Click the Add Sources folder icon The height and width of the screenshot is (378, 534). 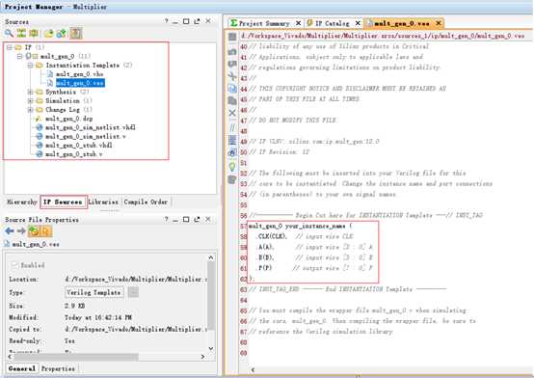click(49, 33)
